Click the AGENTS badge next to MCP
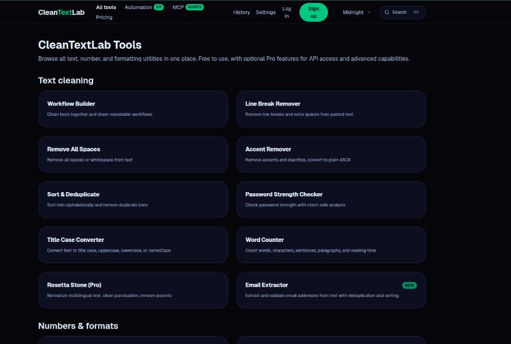The height and width of the screenshot is (344, 511). click(194, 7)
